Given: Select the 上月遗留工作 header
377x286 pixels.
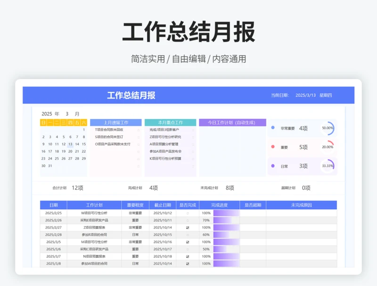Looking at the screenshot, I should pos(116,123).
